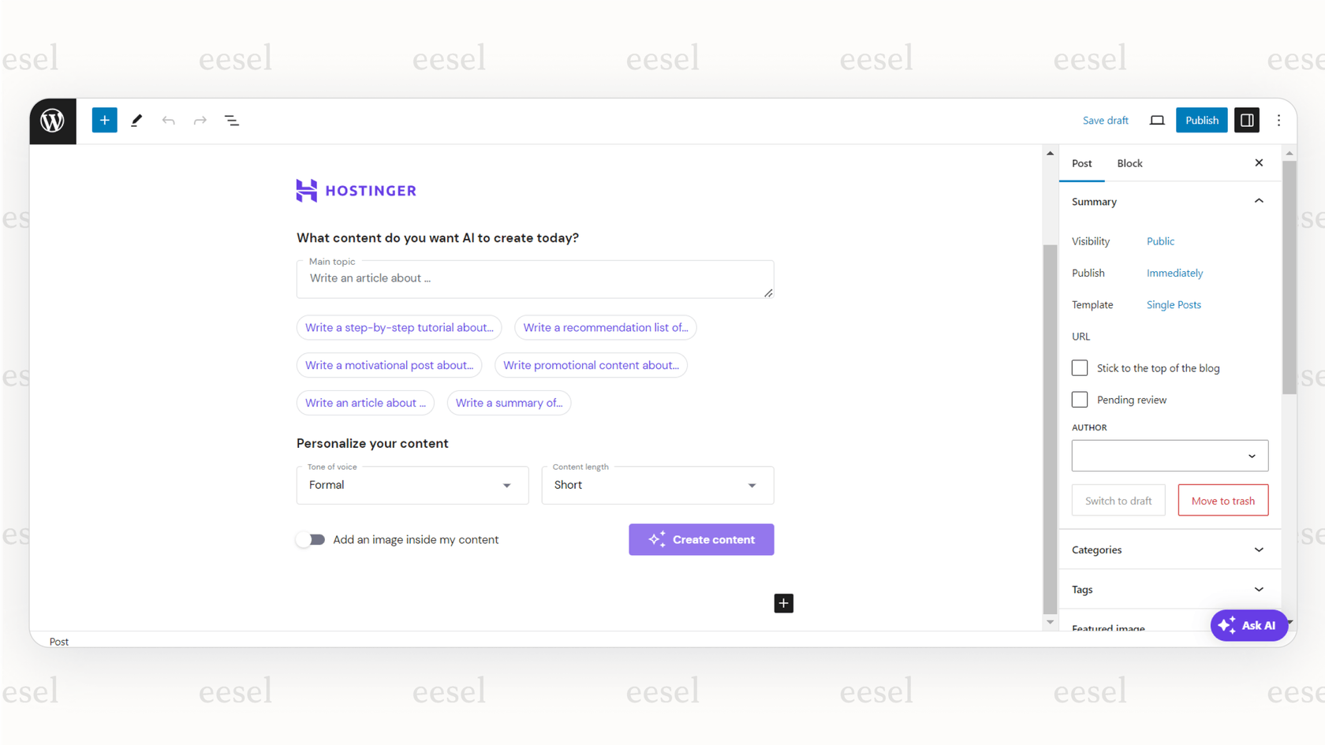
Task: Select the pencil Tools icon
Action: coord(136,121)
